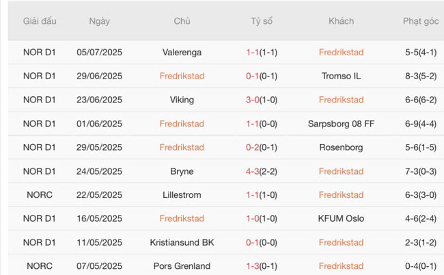Image resolution: width=444 pixels, height=275 pixels.
Task: Click the Pors Grenland team link
Action: pyautogui.click(x=182, y=266)
